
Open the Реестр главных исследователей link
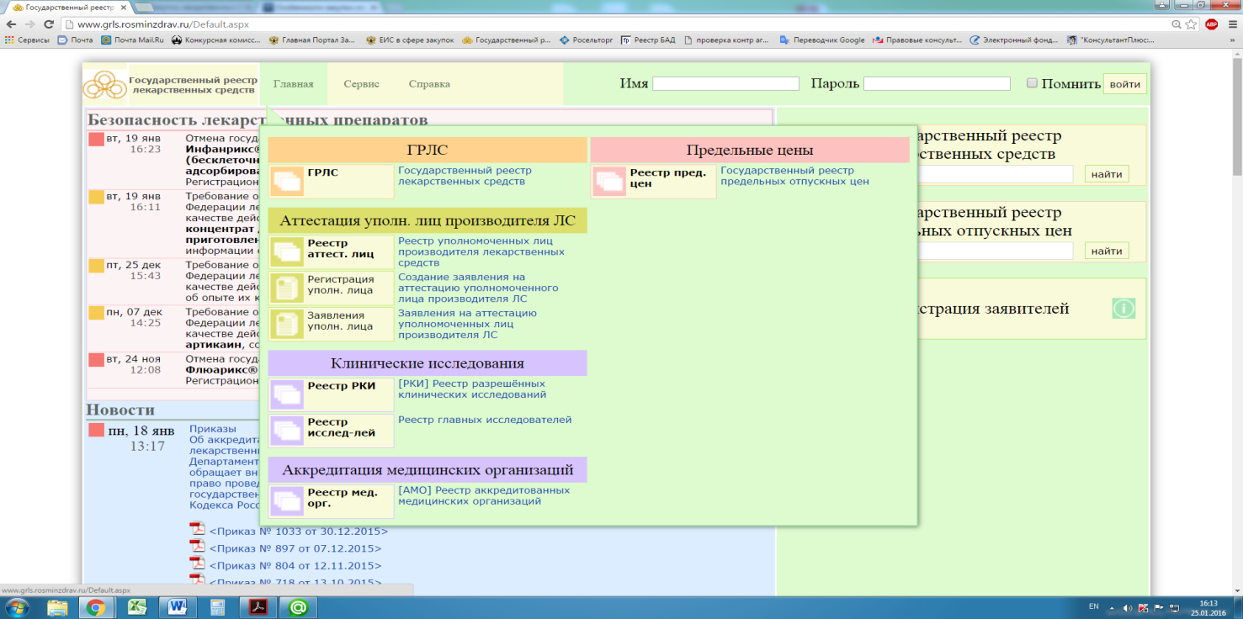[x=484, y=420]
